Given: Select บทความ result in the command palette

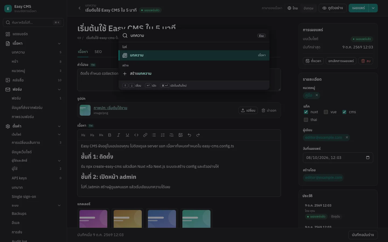Looking at the screenshot, I should (194, 55).
